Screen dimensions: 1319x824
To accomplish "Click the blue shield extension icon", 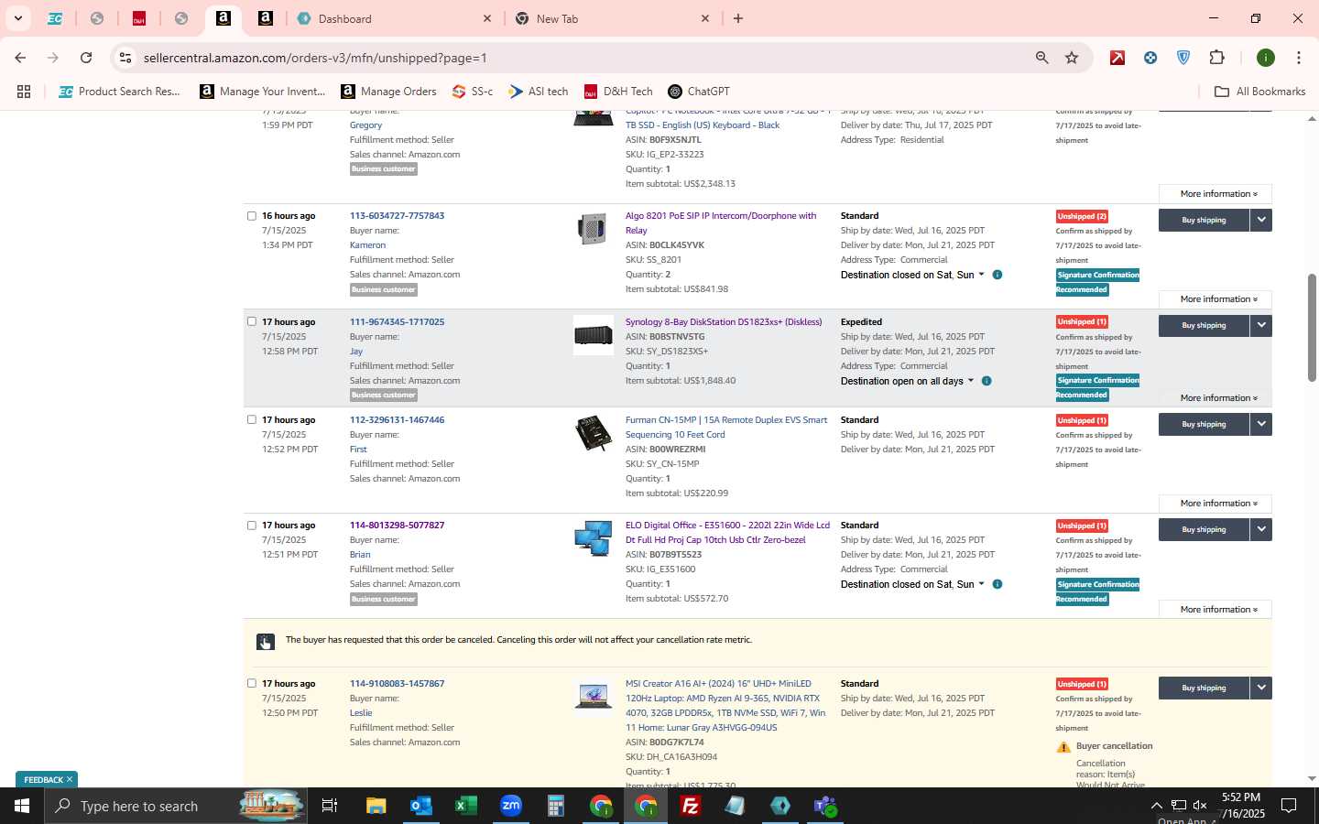I will tap(1183, 58).
